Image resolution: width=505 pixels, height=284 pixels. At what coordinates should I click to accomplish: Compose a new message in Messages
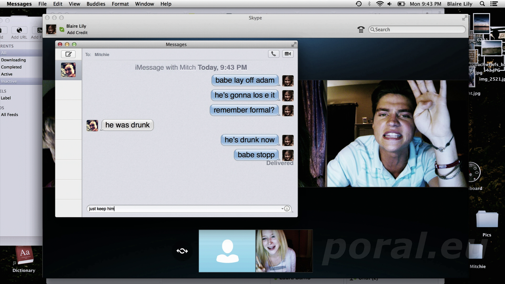[x=68, y=54]
